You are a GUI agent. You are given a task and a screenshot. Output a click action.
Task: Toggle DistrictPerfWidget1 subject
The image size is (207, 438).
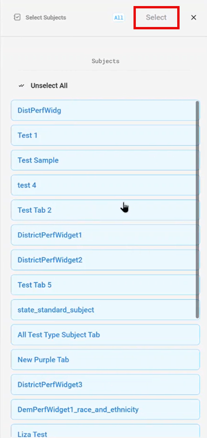[x=105, y=235]
